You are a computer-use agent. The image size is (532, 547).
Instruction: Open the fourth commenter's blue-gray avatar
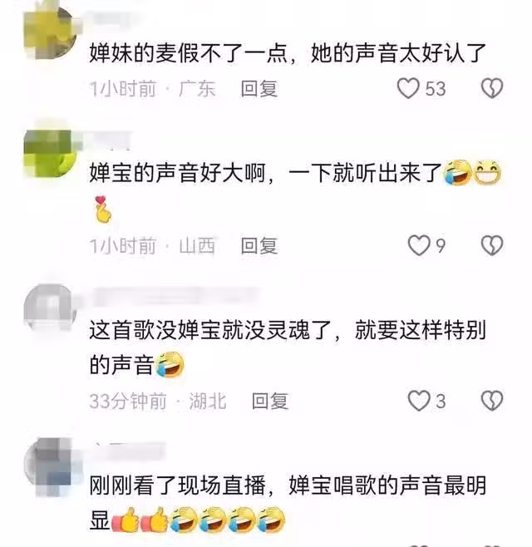pos(50,464)
